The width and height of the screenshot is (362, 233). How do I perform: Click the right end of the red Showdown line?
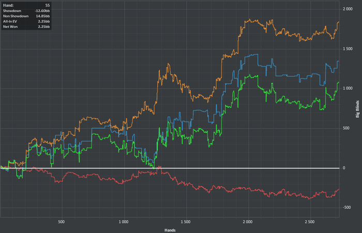click(x=338, y=190)
